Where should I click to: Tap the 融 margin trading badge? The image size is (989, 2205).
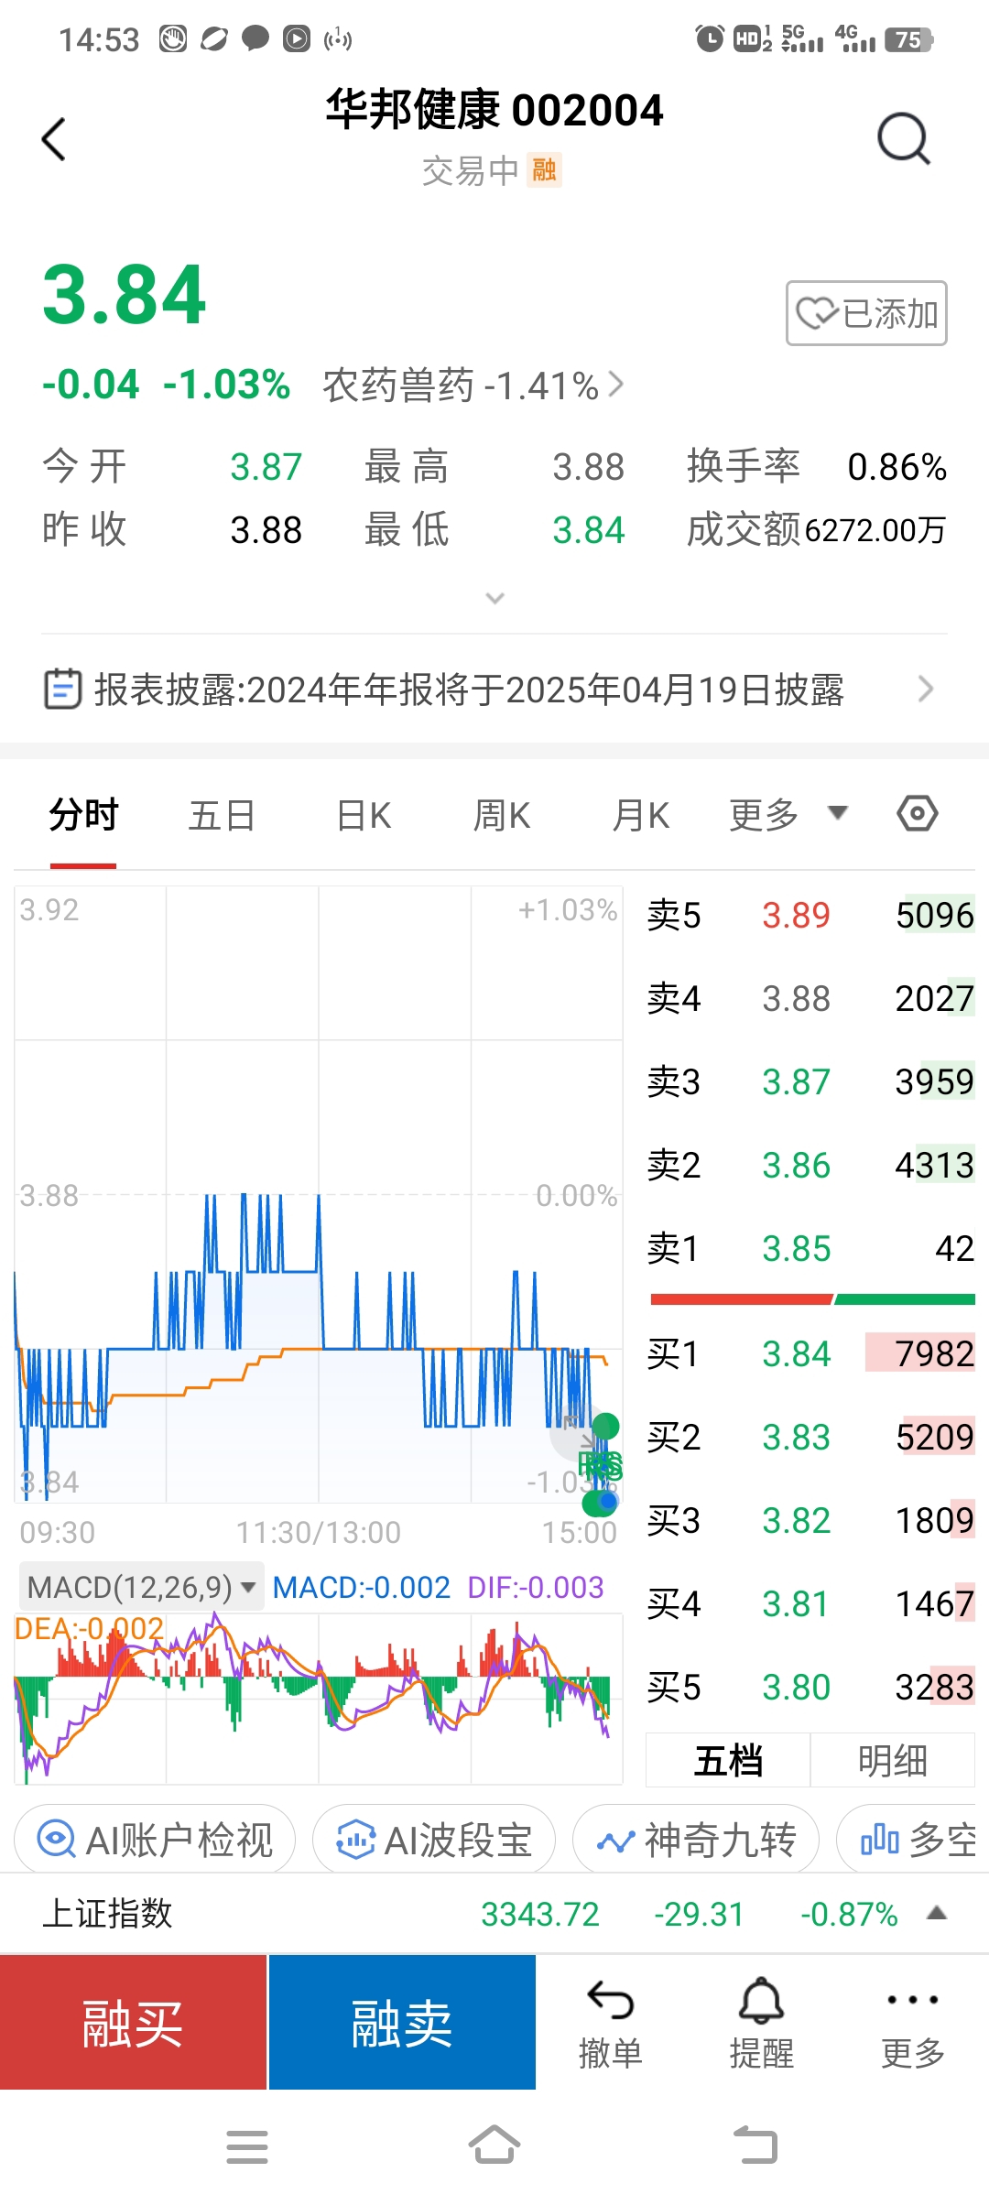[544, 170]
